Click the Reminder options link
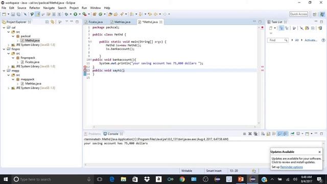 [291, 167]
